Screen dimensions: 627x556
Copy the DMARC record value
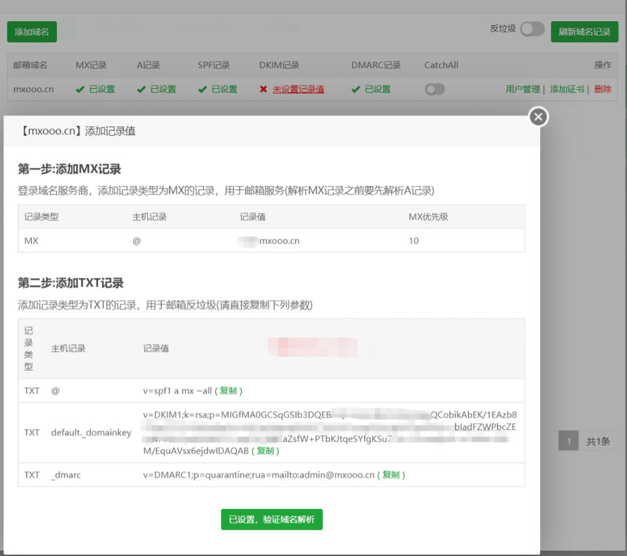(390, 475)
